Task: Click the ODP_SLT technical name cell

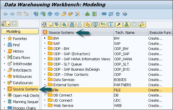Action: pyautogui.click(x=121, y=64)
